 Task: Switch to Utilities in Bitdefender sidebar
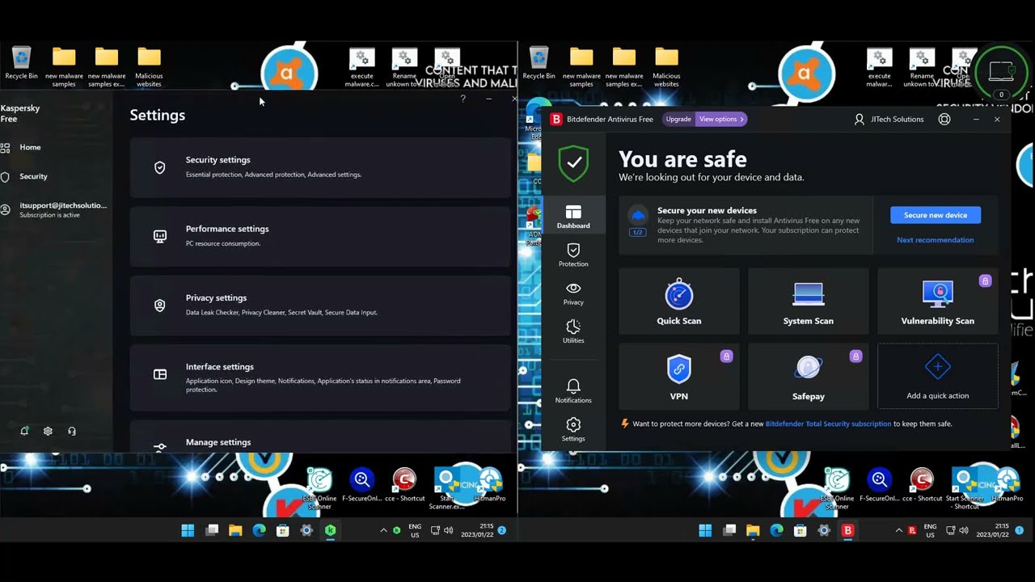point(573,331)
